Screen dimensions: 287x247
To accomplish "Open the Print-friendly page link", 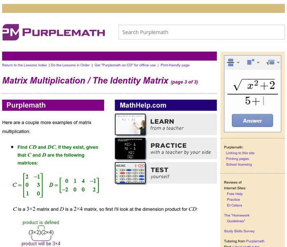I will click(x=175, y=65).
